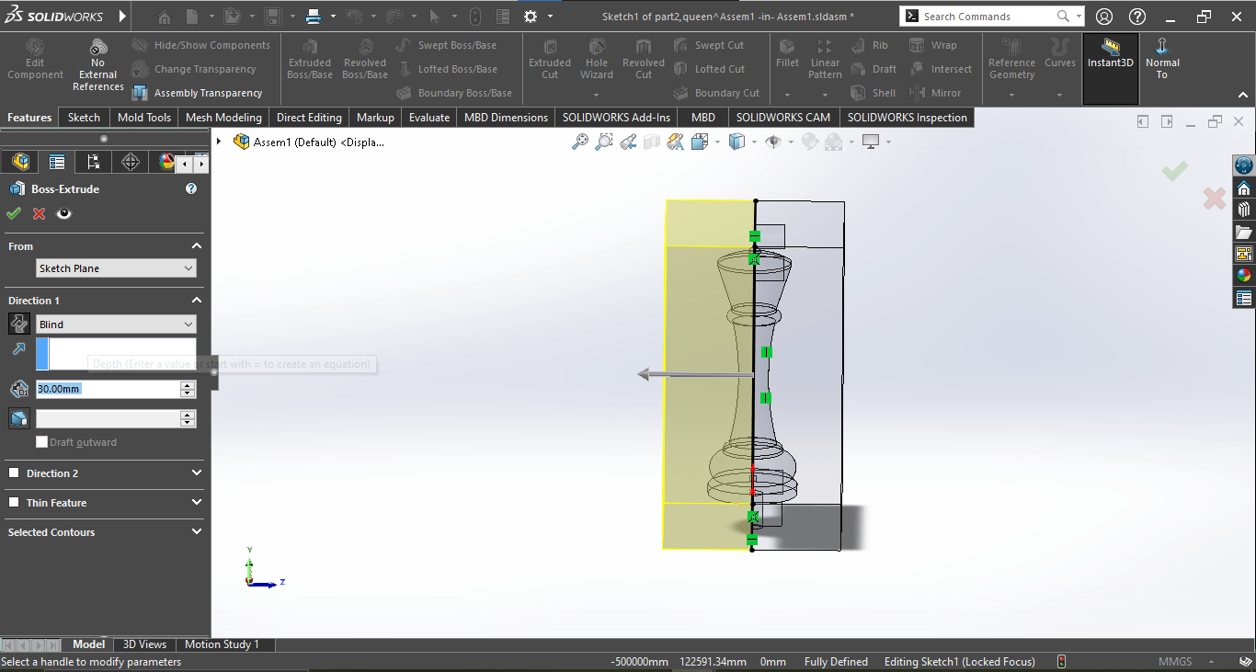Click the Print icon
This screenshot has height=672, width=1256.
point(313,17)
